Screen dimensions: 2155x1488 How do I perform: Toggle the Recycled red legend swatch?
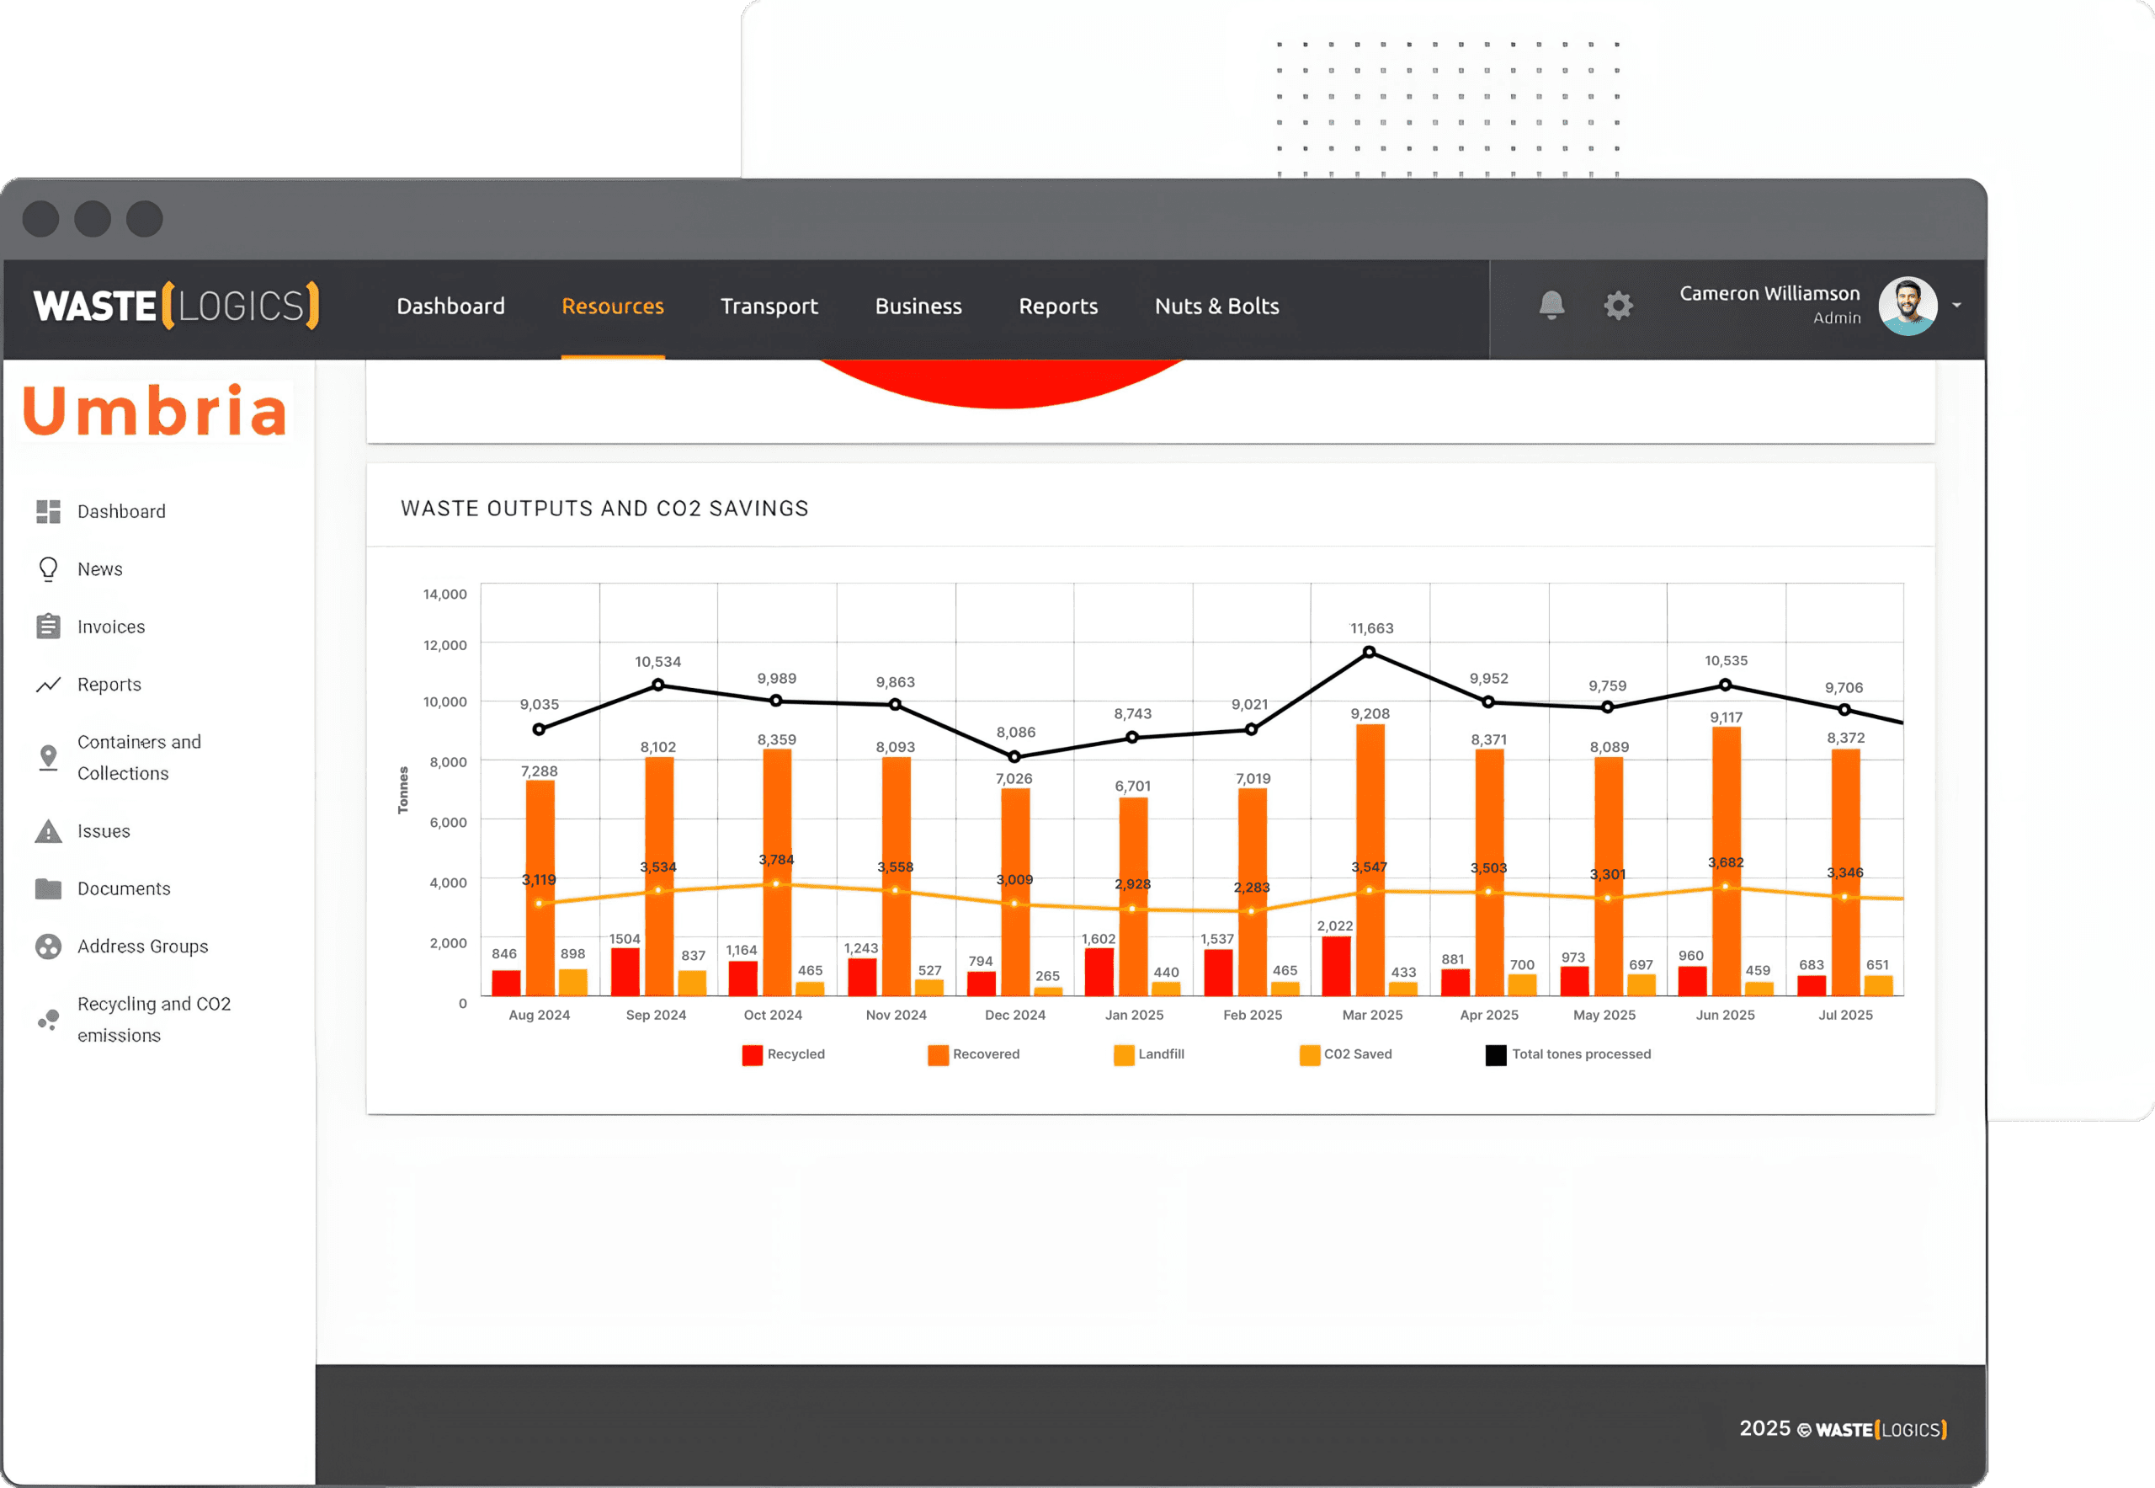753,1054
